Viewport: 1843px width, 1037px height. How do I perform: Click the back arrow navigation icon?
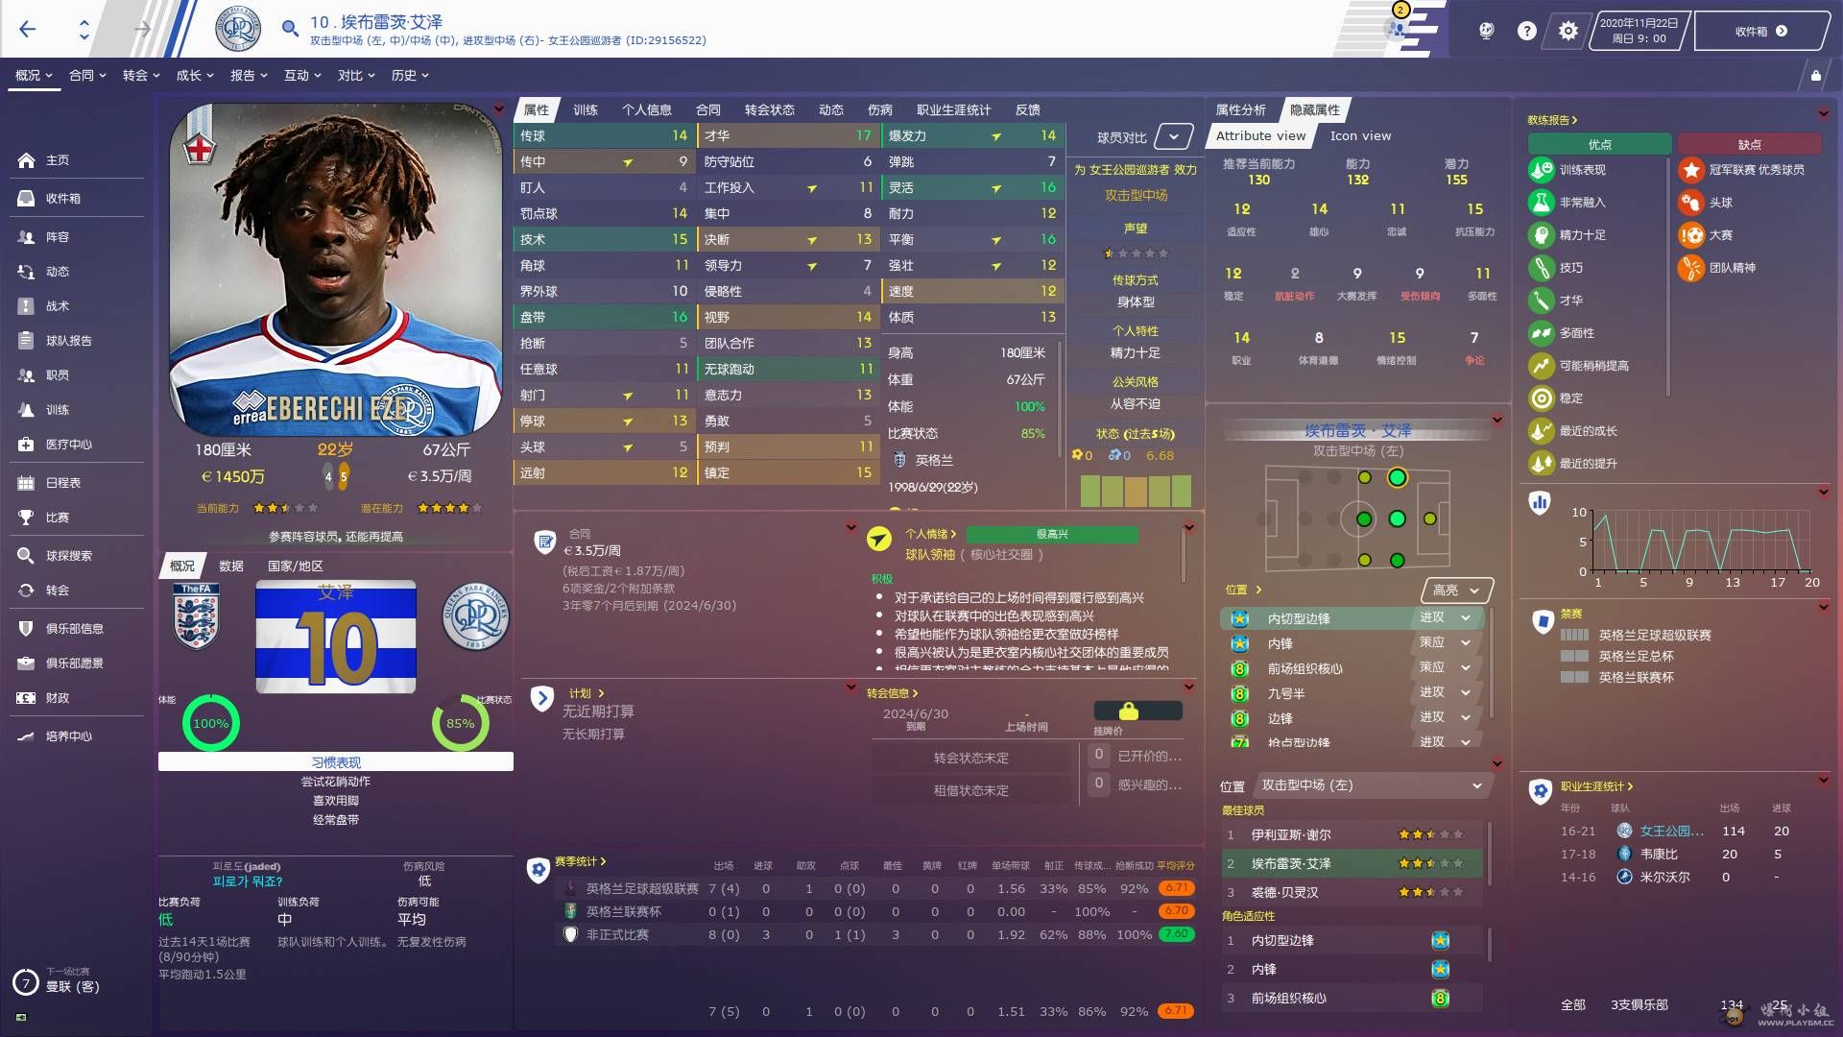pos(28,29)
